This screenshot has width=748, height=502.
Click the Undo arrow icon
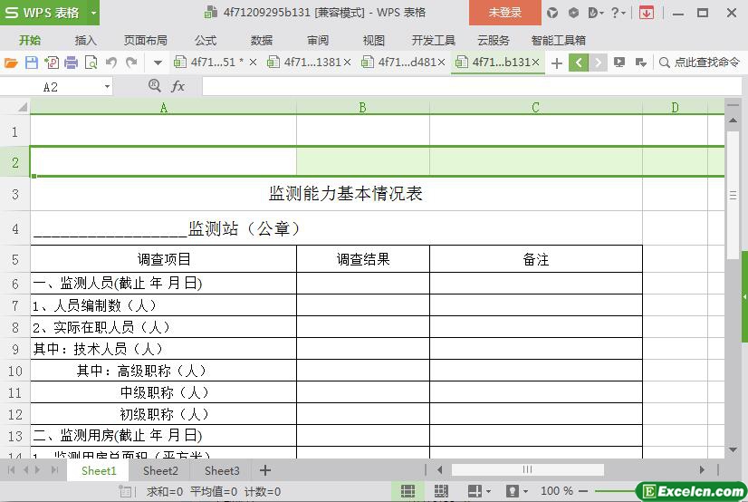click(111, 63)
